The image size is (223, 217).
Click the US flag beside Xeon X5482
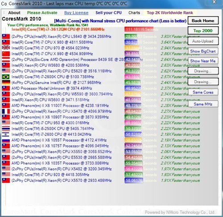pyautogui.click(x=6, y=169)
